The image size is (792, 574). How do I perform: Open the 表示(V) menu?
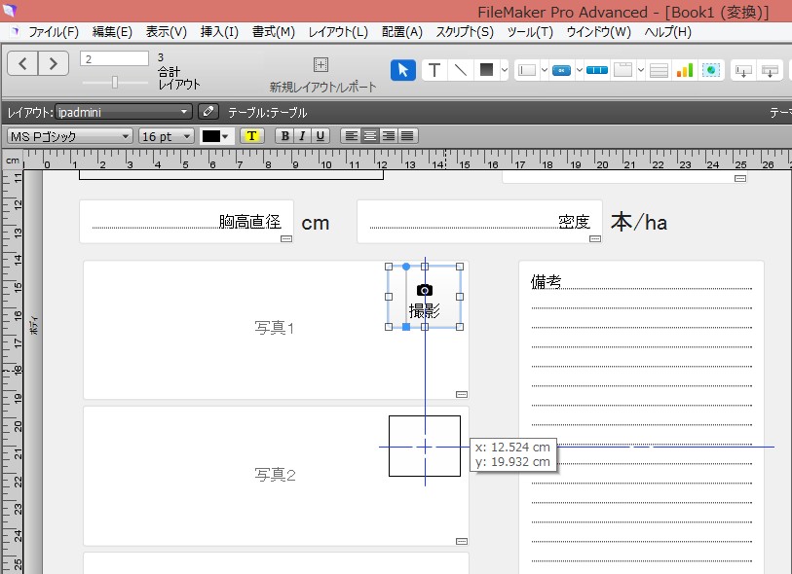(167, 32)
